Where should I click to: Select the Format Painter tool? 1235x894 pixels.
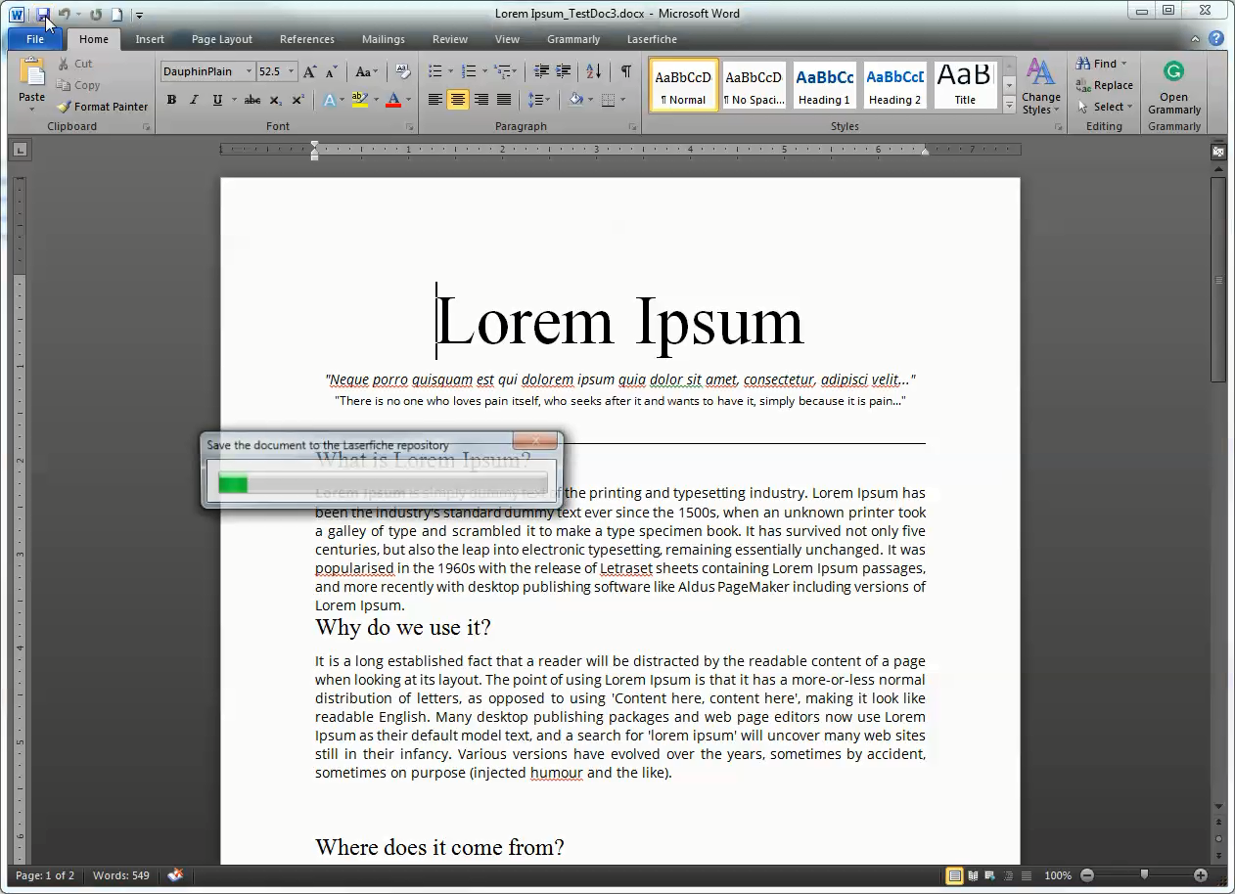click(102, 107)
